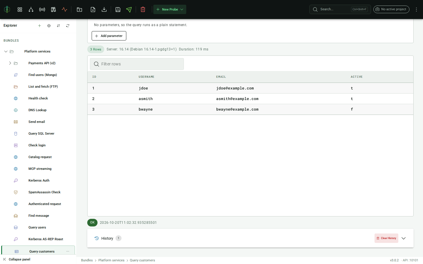Open the broadcast listener icon
This screenshot has height=264, width=423.
coord(42,9)
